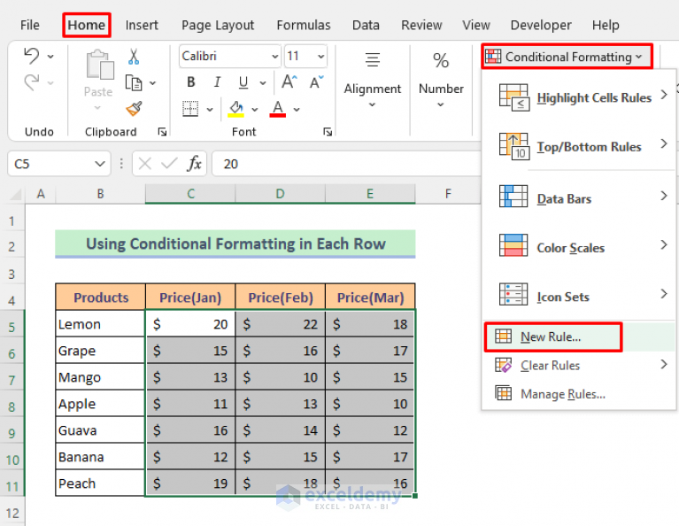679x526 pixels.
Task: Expand the Font Color dropdown arrow
Action: point(297,109)
